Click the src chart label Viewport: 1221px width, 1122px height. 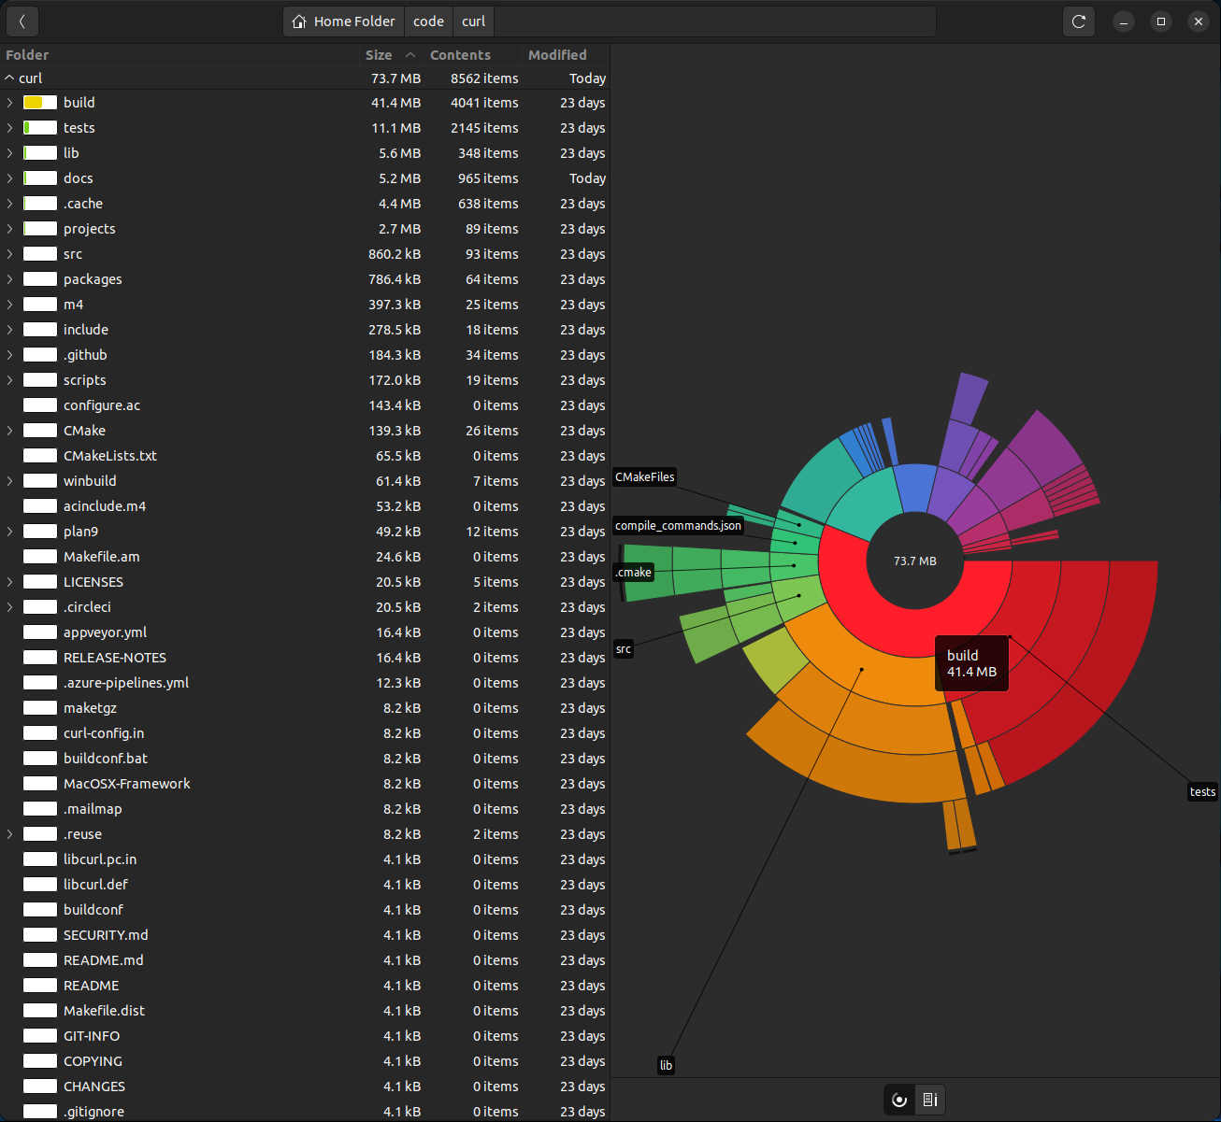coord(624,649)
